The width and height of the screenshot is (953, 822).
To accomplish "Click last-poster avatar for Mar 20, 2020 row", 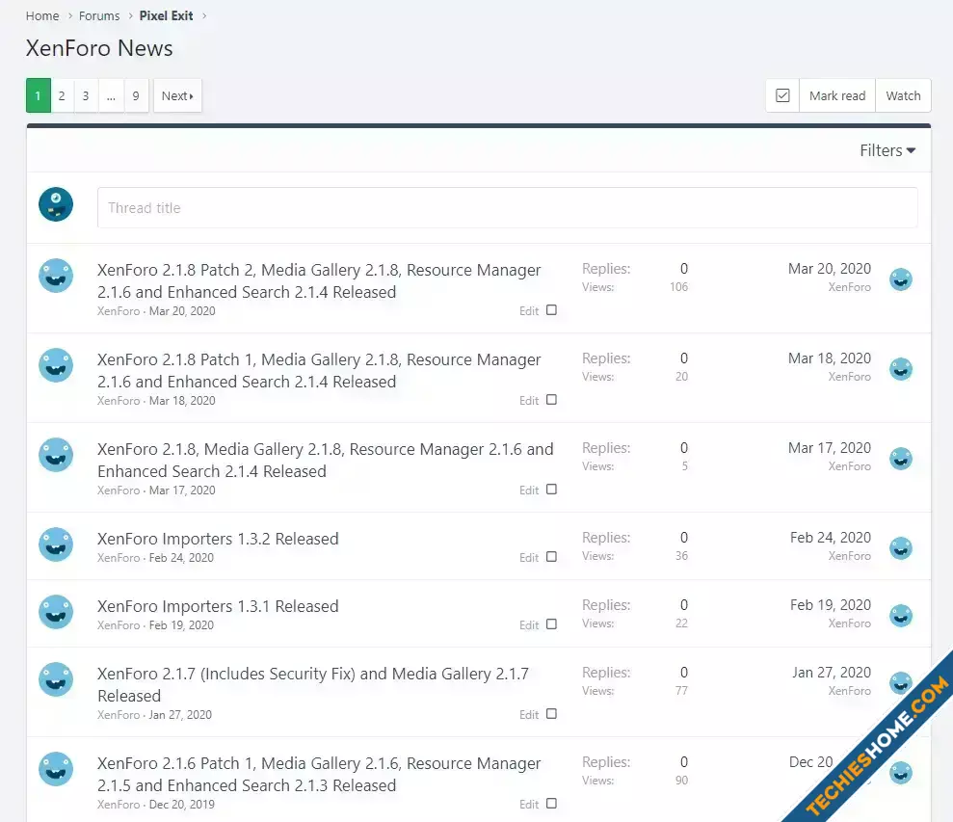I will point(901,279).
